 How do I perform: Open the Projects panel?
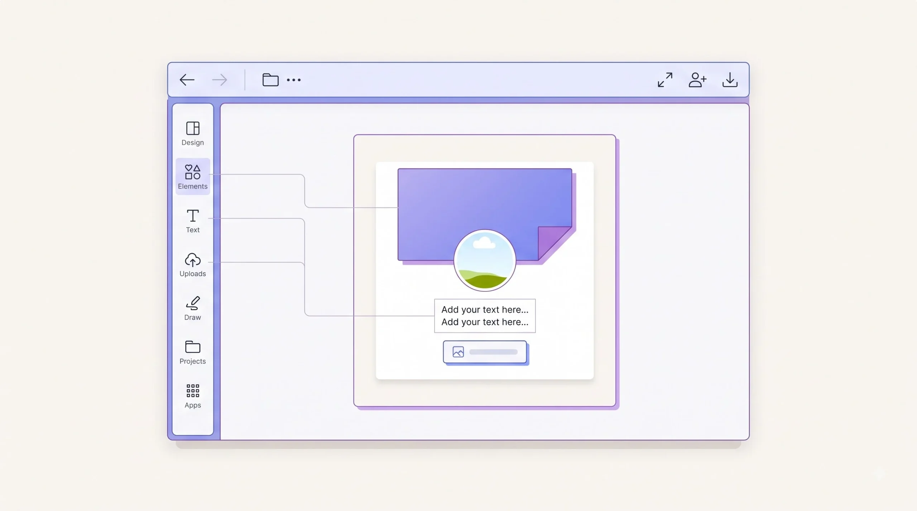tap(193, 353)
